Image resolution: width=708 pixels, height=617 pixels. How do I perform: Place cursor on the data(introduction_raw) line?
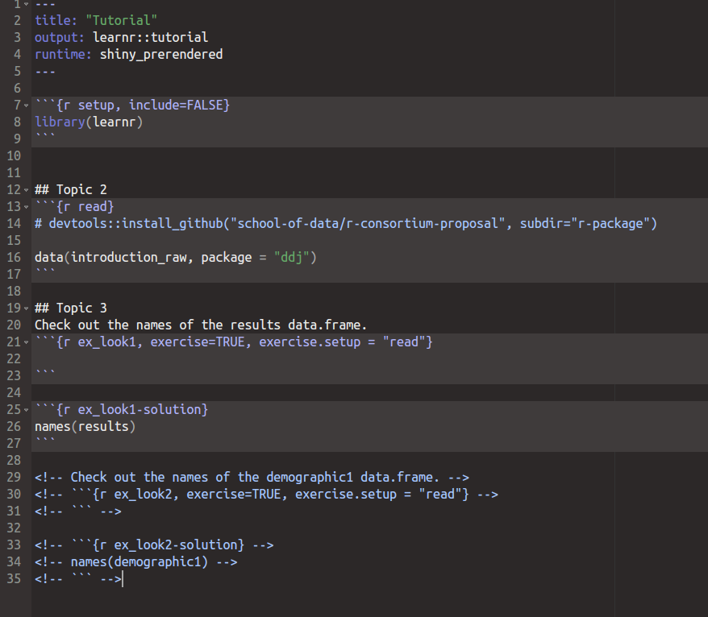click(113, 257)
